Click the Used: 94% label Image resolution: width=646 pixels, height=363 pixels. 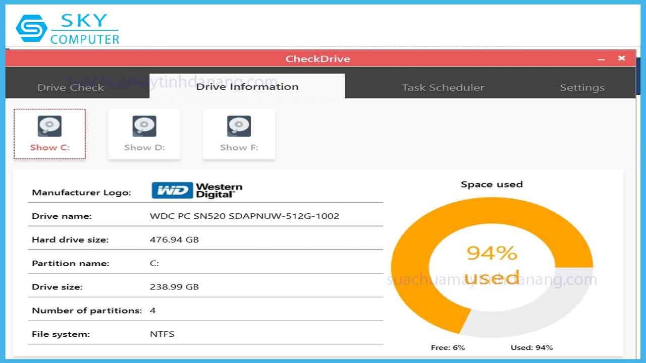[x=531, y=347]
